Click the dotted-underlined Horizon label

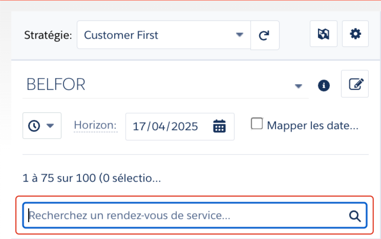[96, 126]
